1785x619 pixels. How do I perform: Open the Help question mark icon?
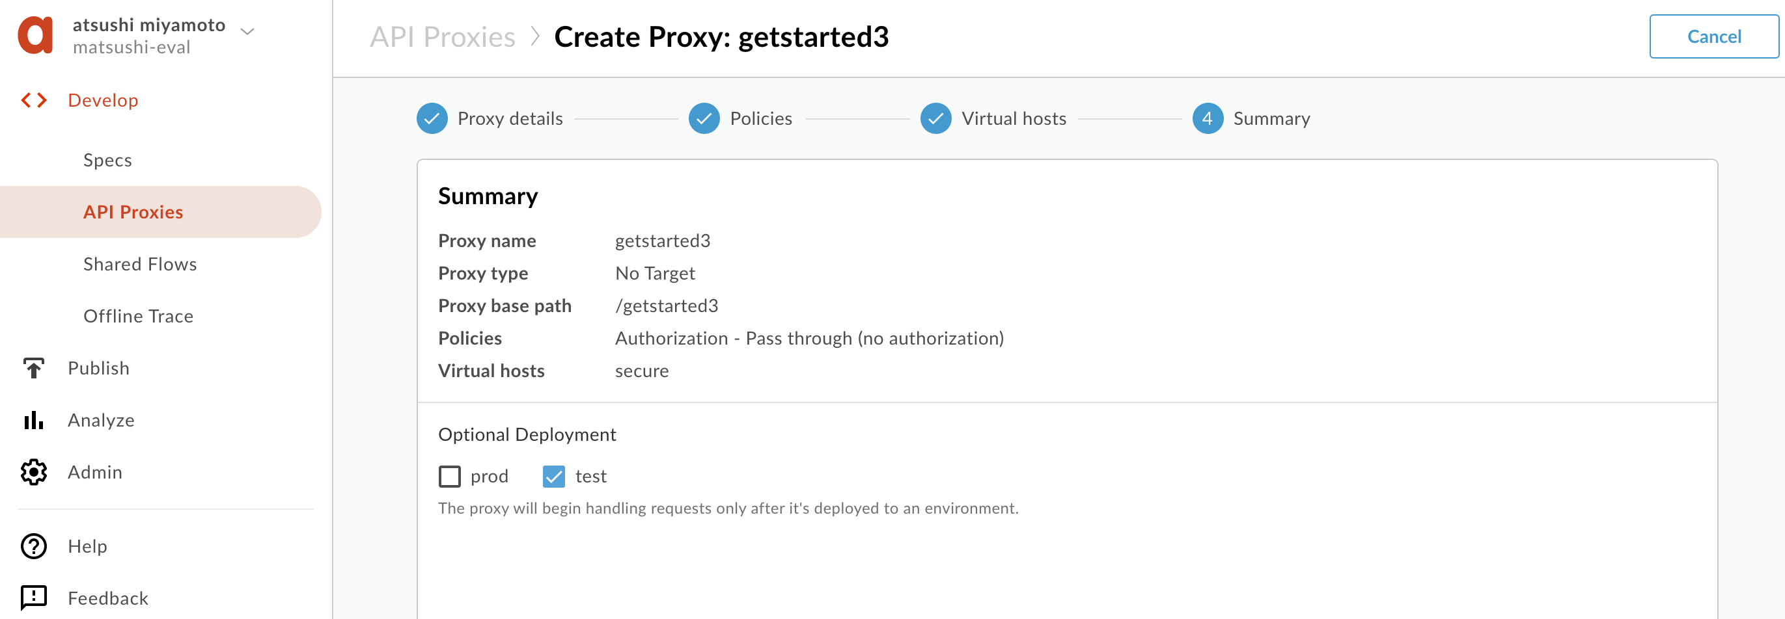point(33,546)
